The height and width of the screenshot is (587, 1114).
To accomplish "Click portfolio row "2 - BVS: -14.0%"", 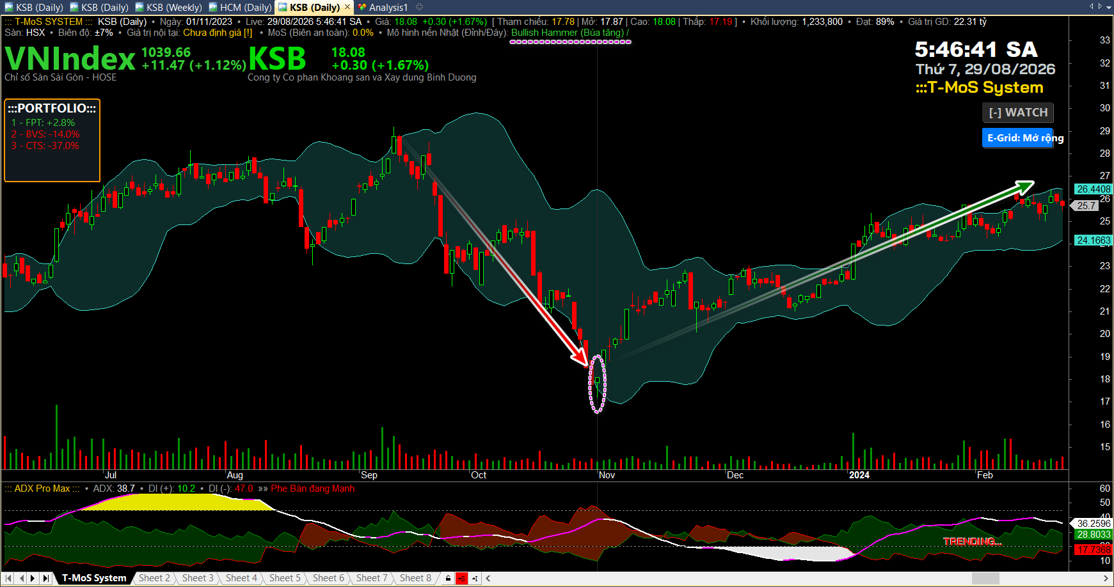I will click(x=45, y=134).
